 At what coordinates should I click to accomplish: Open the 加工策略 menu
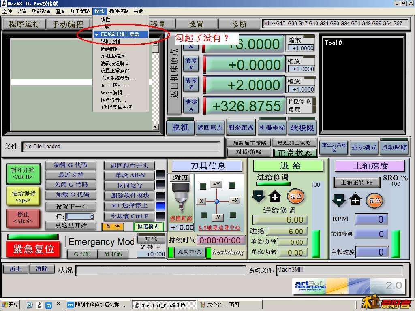pos(80,11)
